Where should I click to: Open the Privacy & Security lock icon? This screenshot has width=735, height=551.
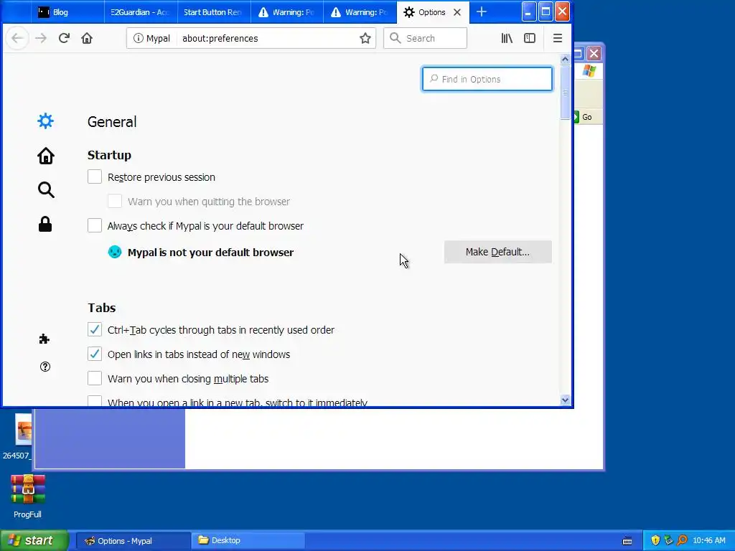(45, 225)
